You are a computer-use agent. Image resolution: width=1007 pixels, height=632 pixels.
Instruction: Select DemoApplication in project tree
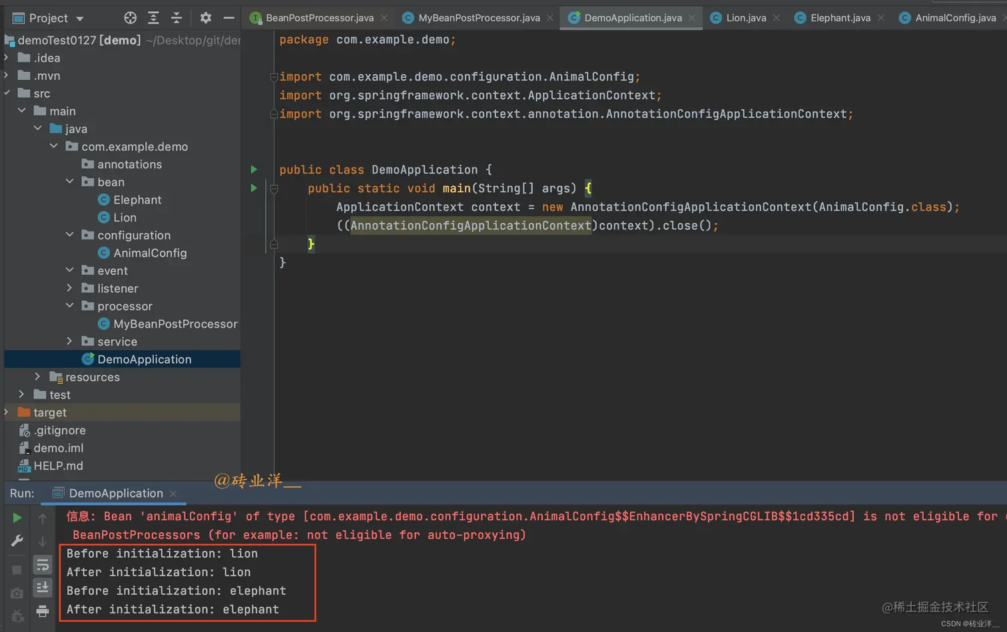click(145, 359)
